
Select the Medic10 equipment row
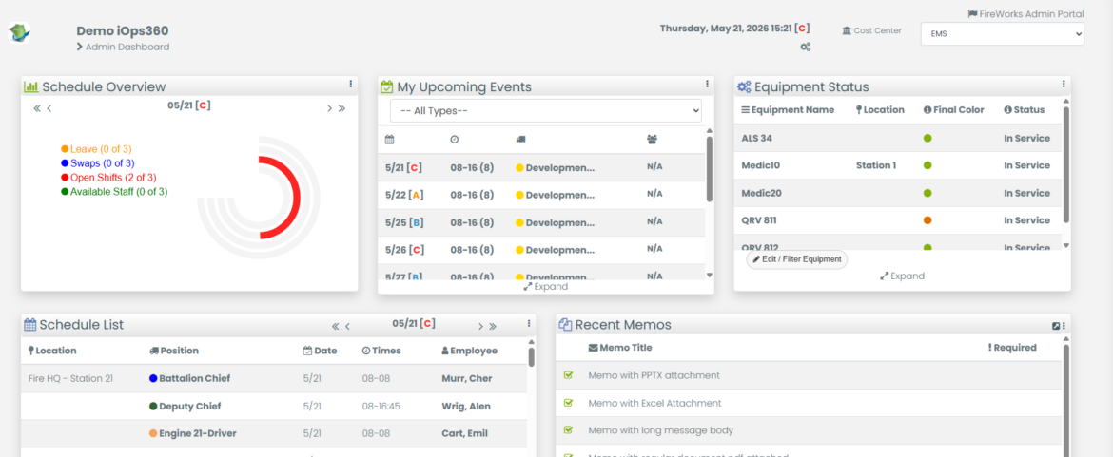pos(897,165)
